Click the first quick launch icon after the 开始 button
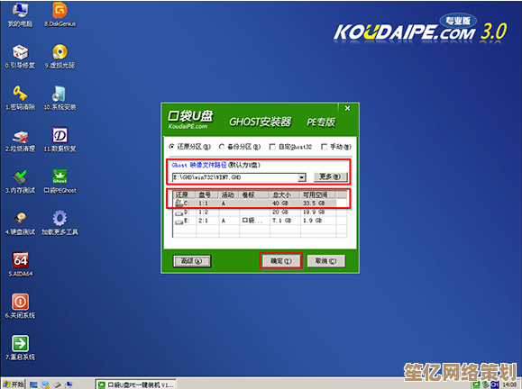The height and width of the screenshot is (389, 522). click(x=33, y=384)
